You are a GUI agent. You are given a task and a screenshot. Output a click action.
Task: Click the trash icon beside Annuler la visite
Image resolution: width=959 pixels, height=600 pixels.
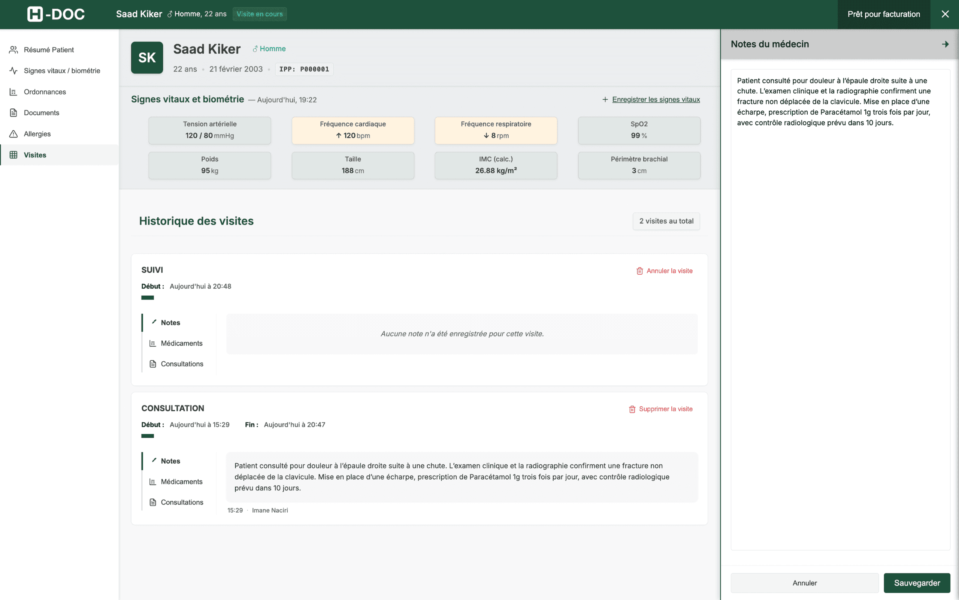tap(639, 271)
